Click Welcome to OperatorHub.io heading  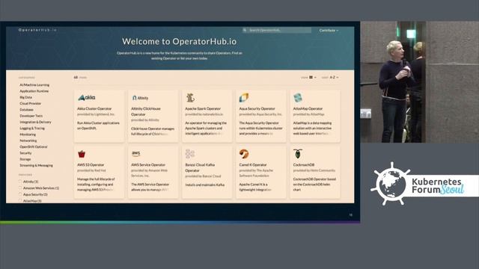pyautogui.click(x=180, y=42)
